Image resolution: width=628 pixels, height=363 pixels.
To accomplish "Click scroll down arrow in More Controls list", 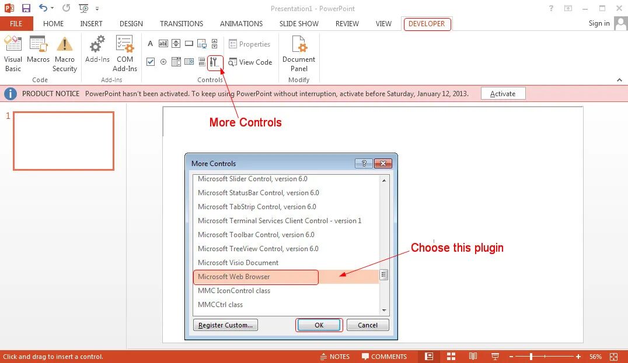I will (x=383, y=310).
